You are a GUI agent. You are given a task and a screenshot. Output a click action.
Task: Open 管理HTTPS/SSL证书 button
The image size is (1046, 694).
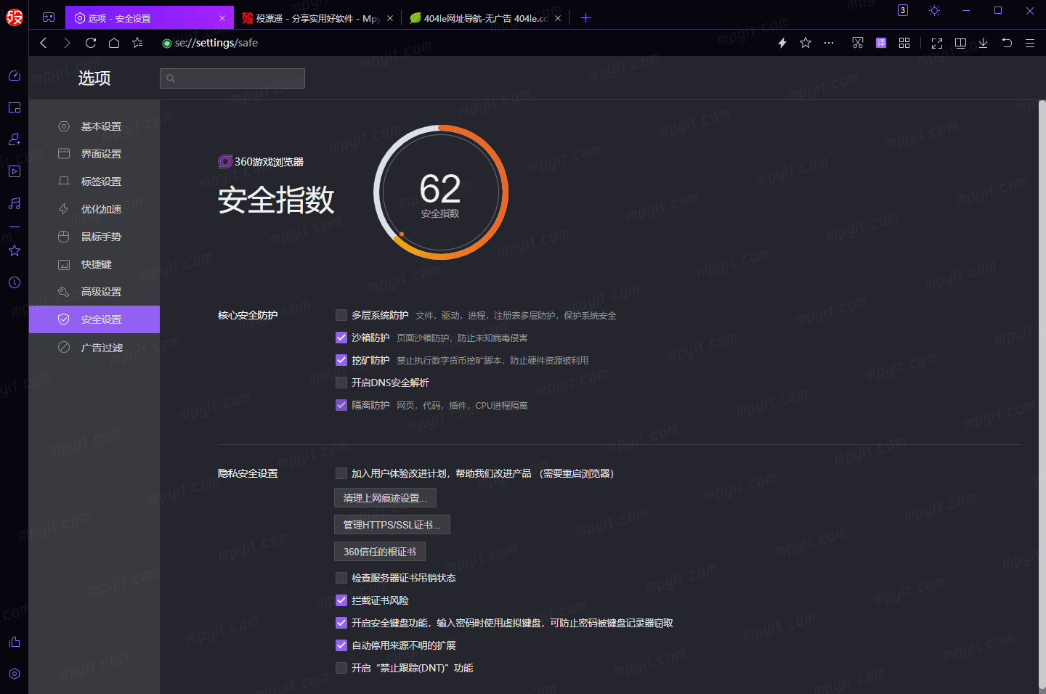(x=392, y=525)
